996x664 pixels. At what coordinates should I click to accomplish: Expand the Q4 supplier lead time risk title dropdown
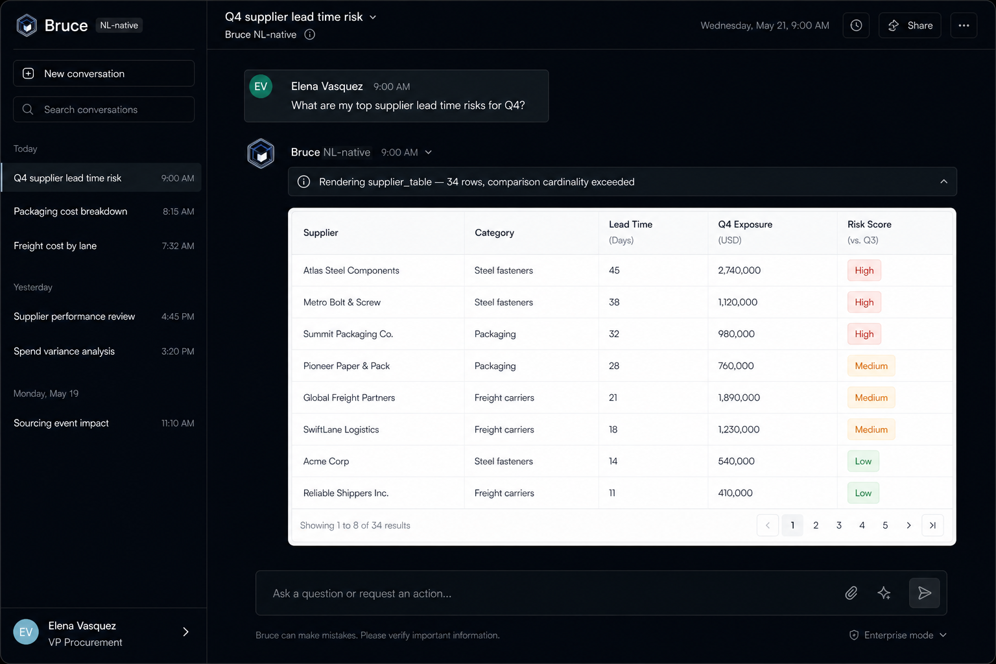[373, 18]
